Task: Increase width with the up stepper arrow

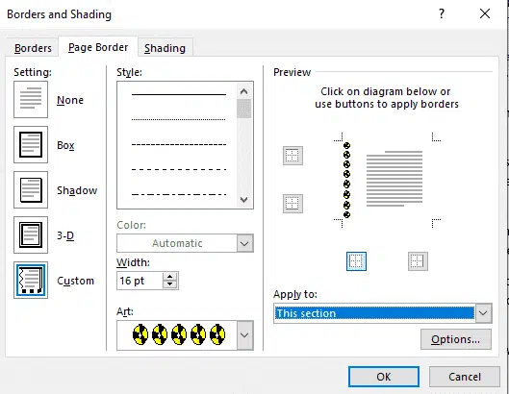Action: pos(169,277)
